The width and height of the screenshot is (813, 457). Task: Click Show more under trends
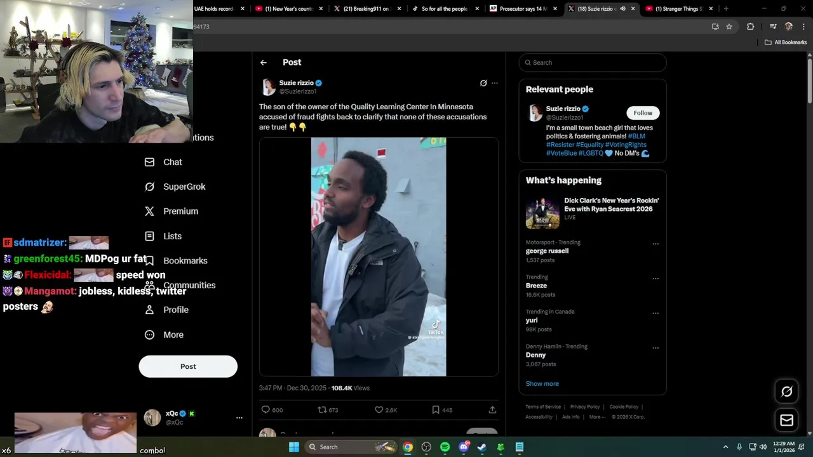pyautogui.click(x=542, y=384)
